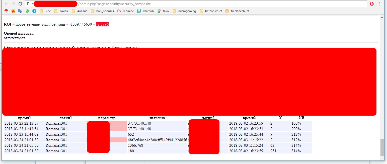Go back to the previous page
Viewport: 387px width, 164px height.
pos(6,4)
